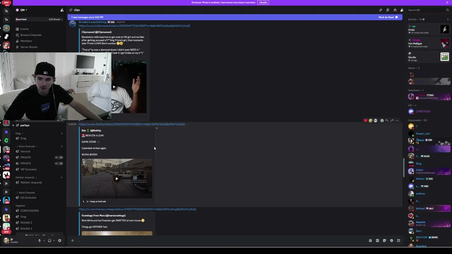Focus the Search QN field
Viewport: 452px width, 254px height.
429,10
